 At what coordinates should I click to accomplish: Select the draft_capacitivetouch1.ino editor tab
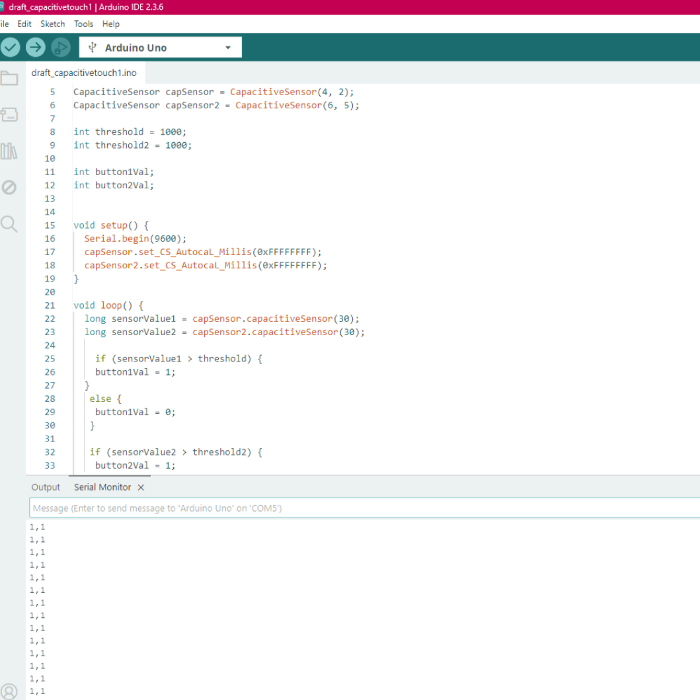[84, 73]
